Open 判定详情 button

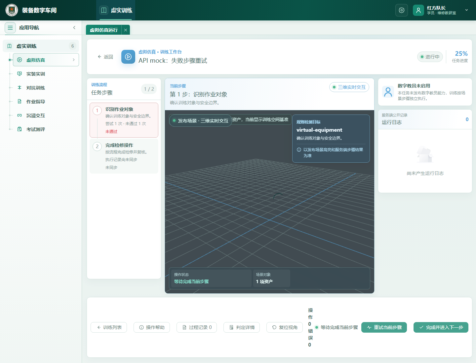(242, 327)
